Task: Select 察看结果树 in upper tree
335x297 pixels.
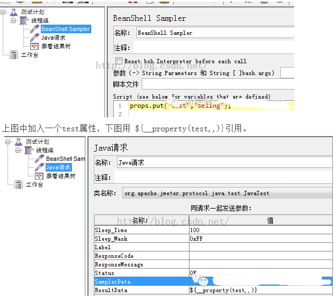Action: click(x=56, y=46)
